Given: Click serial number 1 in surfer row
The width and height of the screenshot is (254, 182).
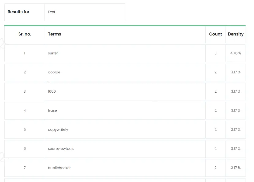Looking at the screenshot, I should [x=25, y=53].
